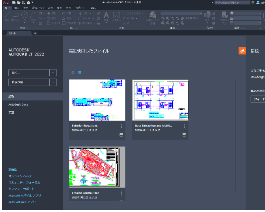The width and height of the screenshot is (265, 212).
Task: Click the Insert block (挿入) icon
Action: [207, 15]
